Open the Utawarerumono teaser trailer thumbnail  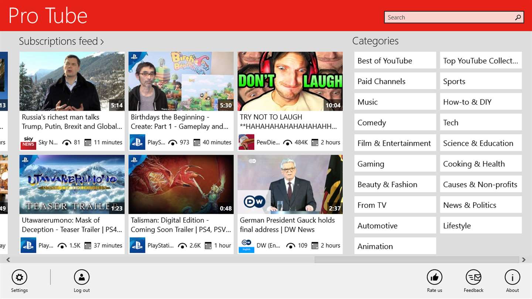click(x=72, y=184)
